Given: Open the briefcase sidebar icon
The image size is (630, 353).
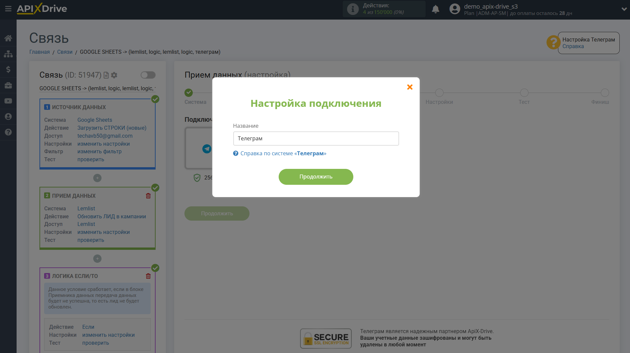Looking at the screenshot, I should [8, 85].
